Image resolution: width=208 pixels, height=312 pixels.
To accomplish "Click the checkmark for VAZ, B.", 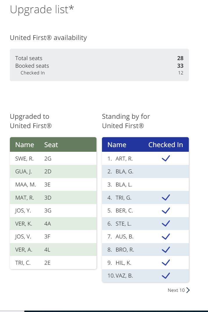I will point(166,276).
